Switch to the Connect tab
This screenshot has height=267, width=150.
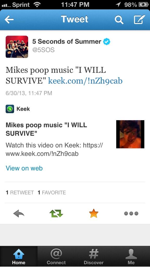coord(56,257)
